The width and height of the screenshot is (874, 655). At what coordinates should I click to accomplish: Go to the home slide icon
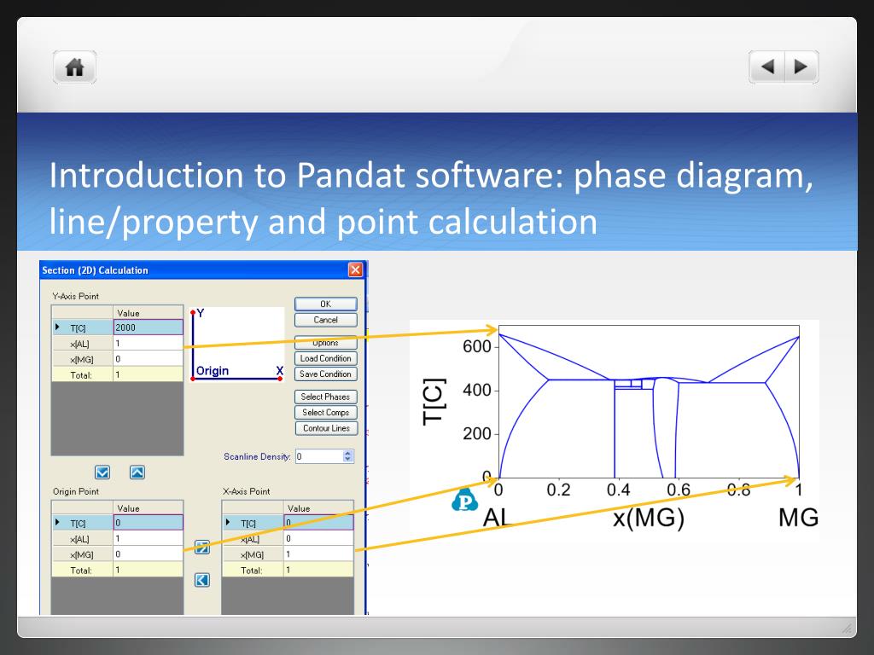pyautogui.click(x=75, y=67)
